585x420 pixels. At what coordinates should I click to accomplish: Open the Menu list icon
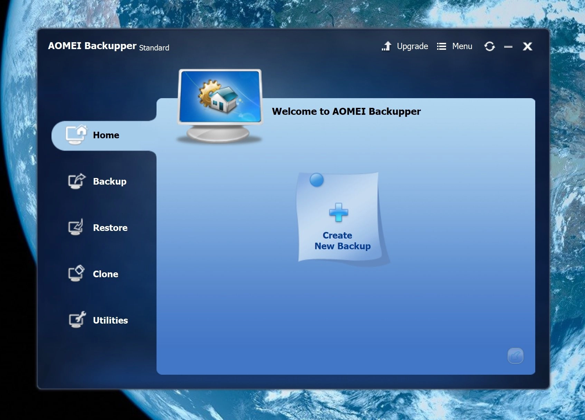[x=441, y=46]
